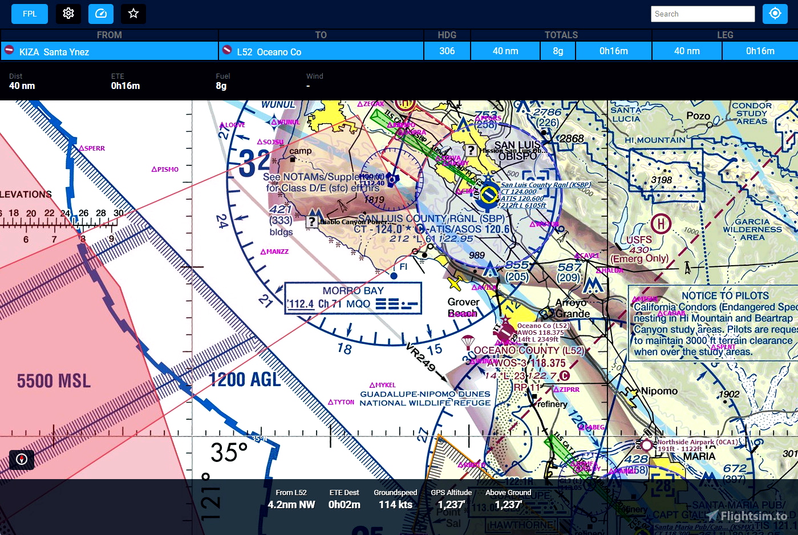This screenshot has height=535, width=798.
Task: Click the prohibited symbol beside KIZA Santa Ynez
Action: pyautogui.click(x=10, y=51)
